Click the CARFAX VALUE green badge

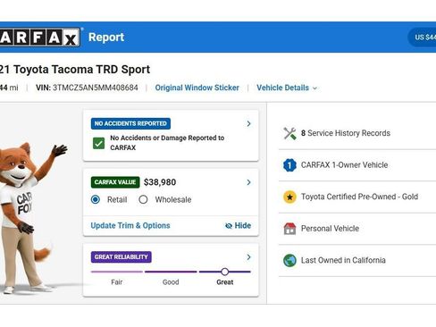tap(115, 182)
